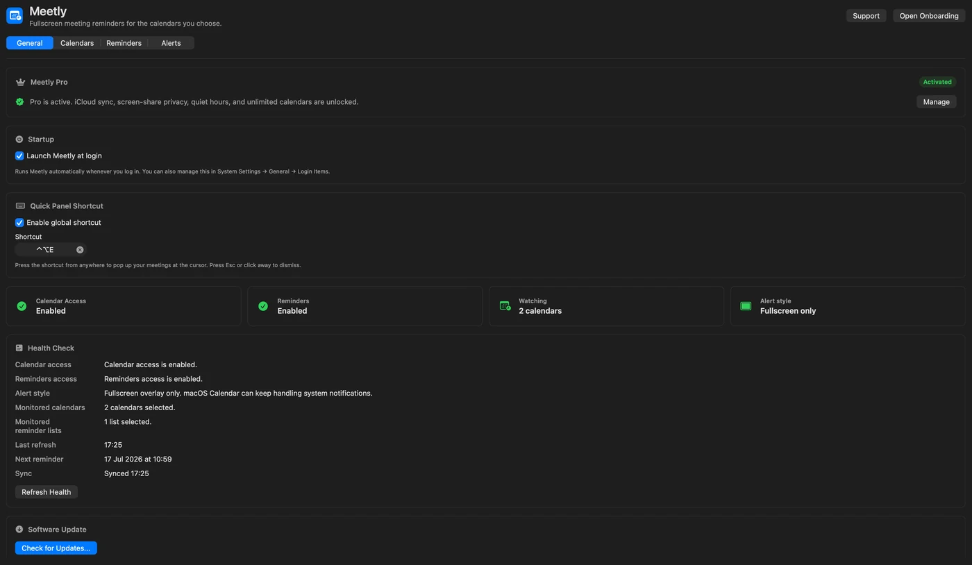Click the Alert style Fullscreen only card
This screenshot has width=972, height=565.
(x=848, y=306)
